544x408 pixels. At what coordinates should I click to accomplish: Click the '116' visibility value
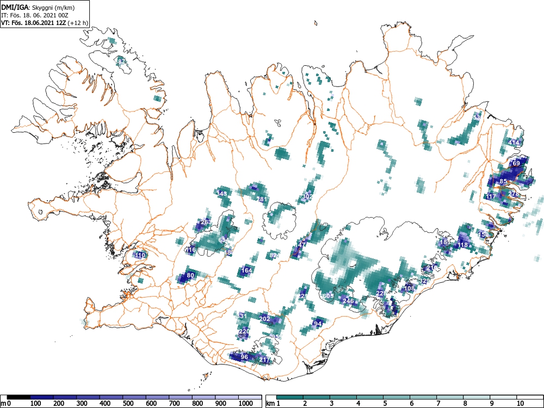(190, 250)
